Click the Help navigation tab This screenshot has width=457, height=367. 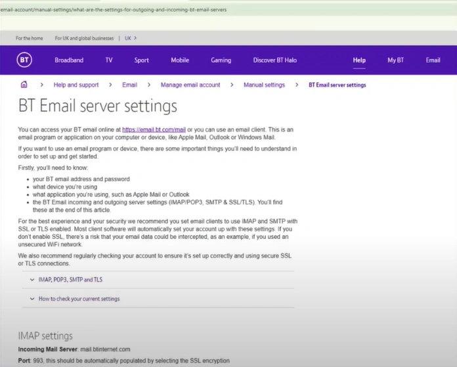tap(359, 60)
